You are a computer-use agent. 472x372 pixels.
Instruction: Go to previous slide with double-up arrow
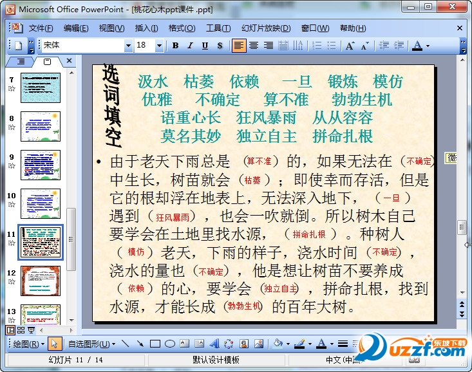tap(462, 305)
